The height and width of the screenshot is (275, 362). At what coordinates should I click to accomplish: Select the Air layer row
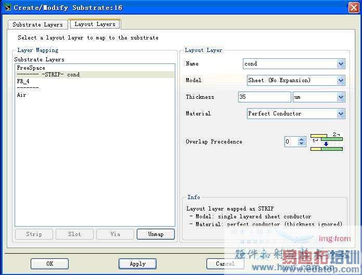[95, 95]
